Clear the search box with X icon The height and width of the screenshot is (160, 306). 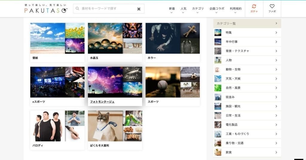[x=139, y=9]
